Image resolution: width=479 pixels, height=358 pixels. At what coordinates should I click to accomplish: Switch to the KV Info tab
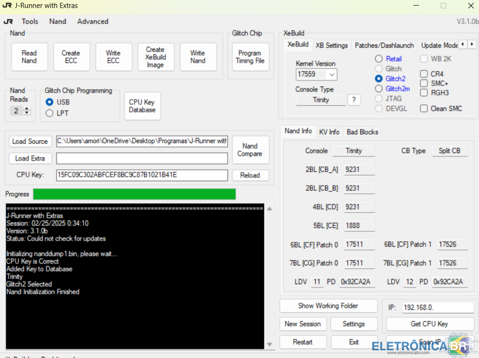coord(329,132)
